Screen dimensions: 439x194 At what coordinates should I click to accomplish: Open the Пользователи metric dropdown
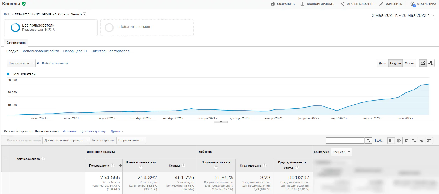pos(21,63)
